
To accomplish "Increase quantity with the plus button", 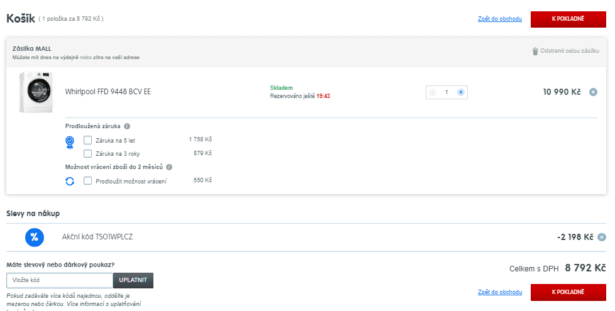I will click(x=460, y=92).
